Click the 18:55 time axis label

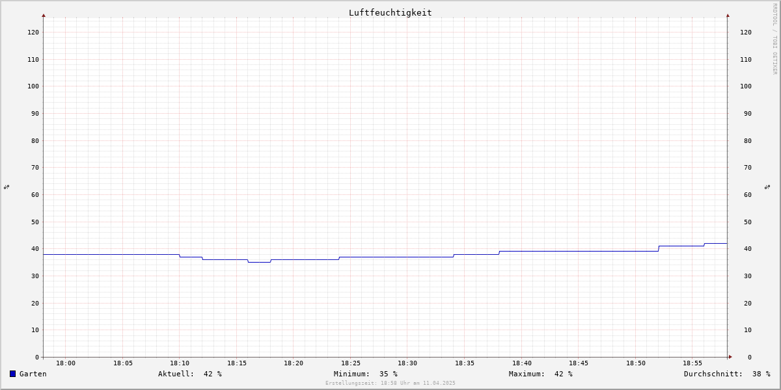(692, 363)
